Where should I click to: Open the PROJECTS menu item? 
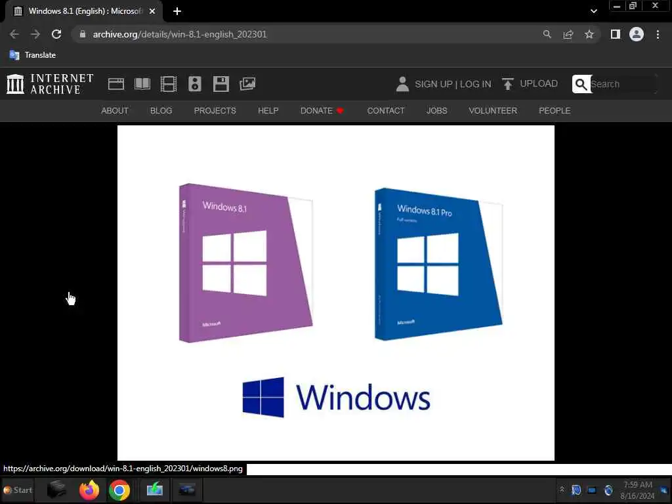point(215,110)
